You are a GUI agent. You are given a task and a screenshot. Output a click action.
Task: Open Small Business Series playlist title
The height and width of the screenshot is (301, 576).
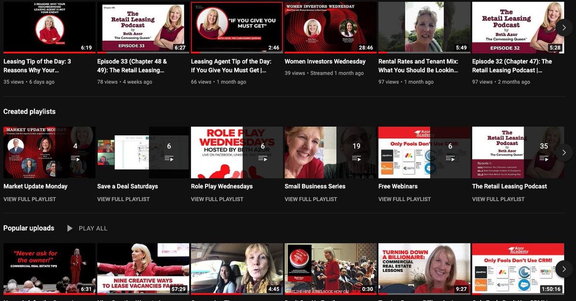[x=315, y=186]
